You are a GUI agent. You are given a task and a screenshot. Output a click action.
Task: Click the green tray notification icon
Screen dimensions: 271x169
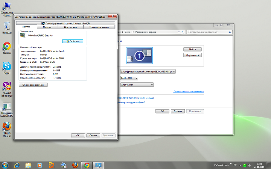pos(245,165)
